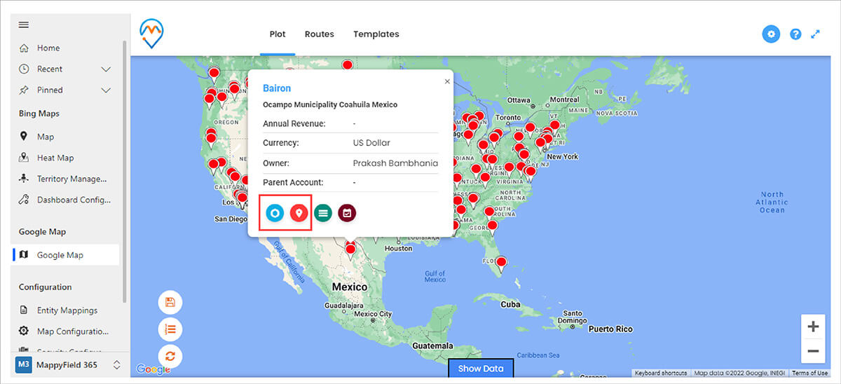Expand the Recent section chevron
Viewport: 841px width, 384px height.
coord(106,69)
